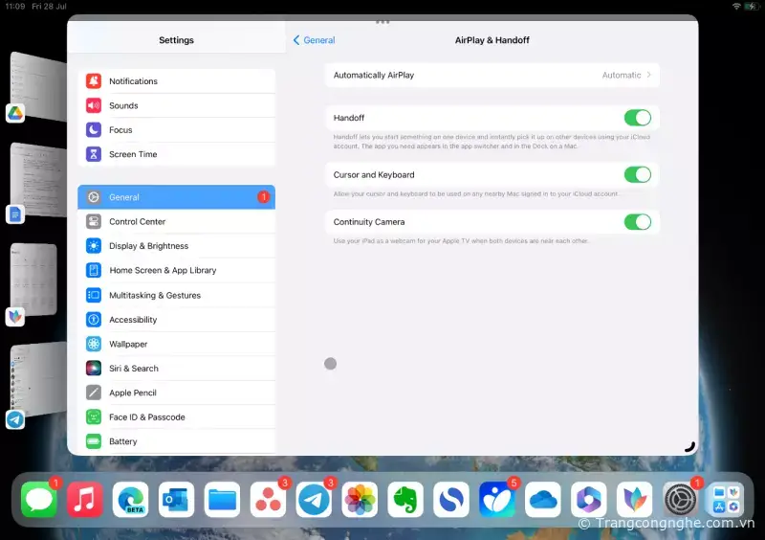Select Siri & Search in sidebar

[x=134, y=369]
